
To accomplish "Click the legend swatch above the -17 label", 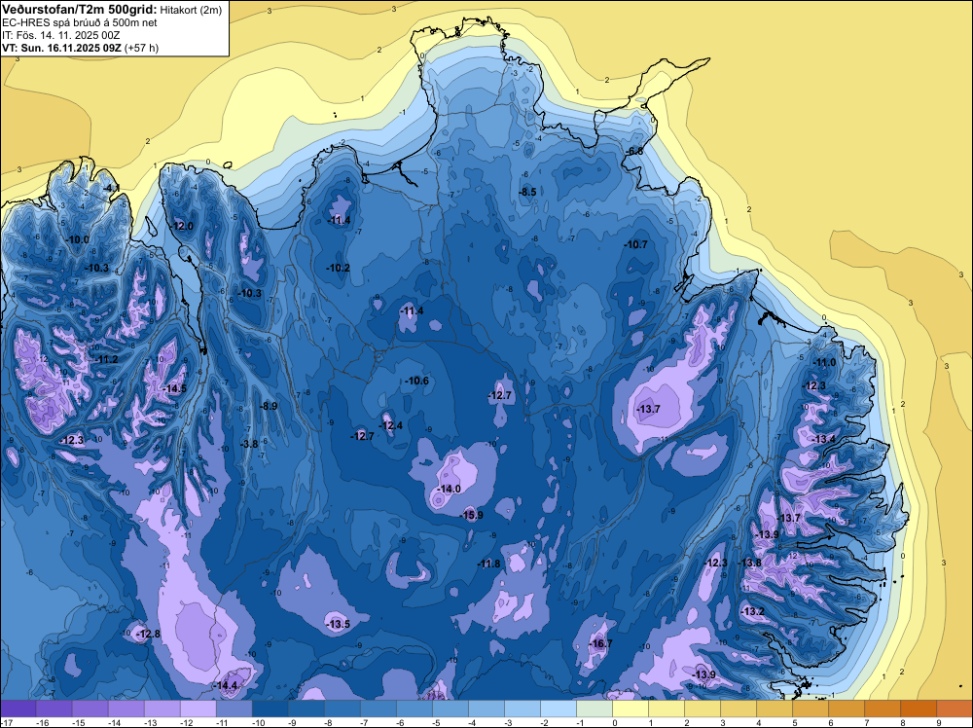I will click(18, 709).
